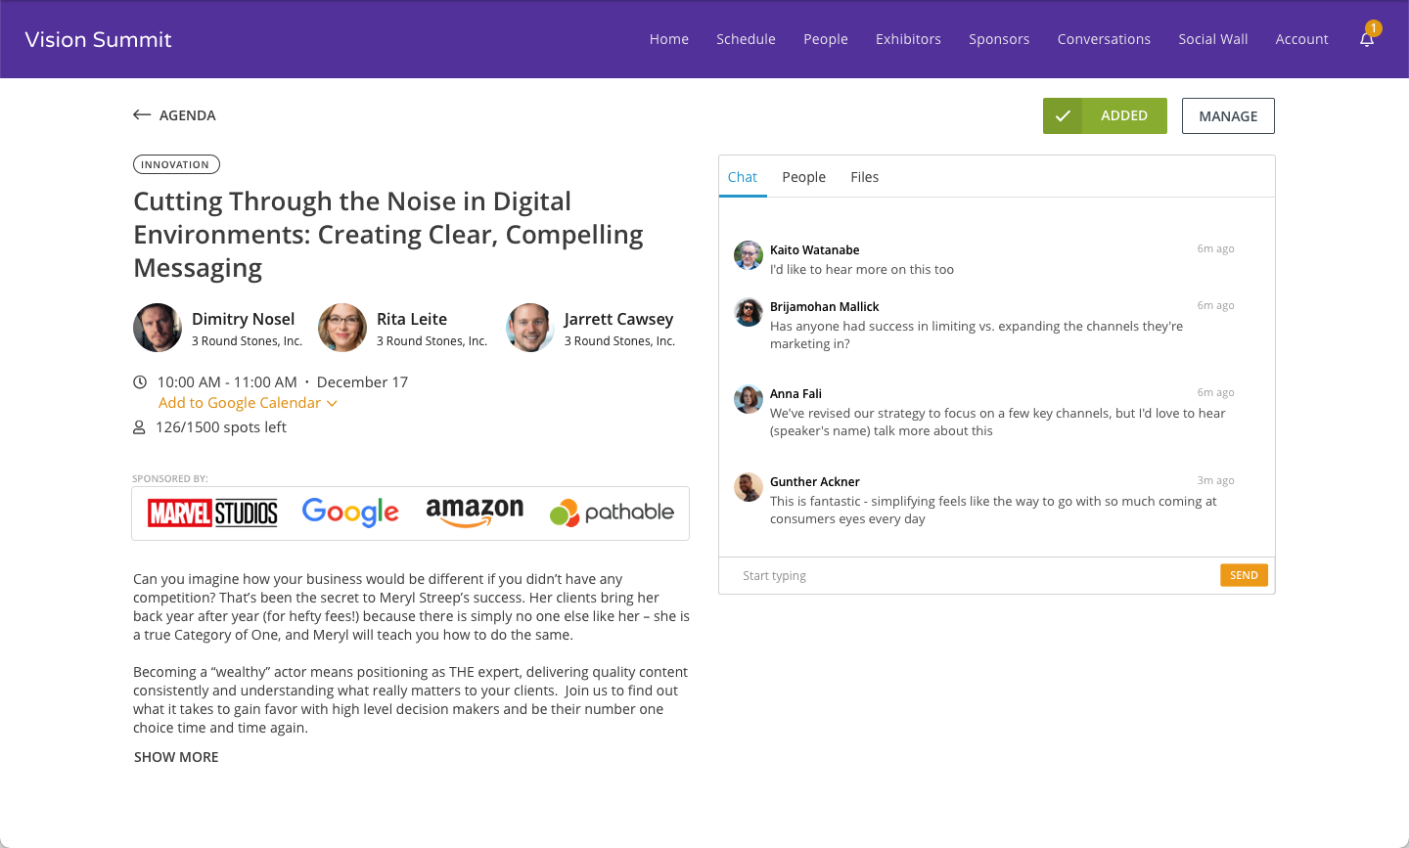Screen dimensions: 1409x848
Task: Go to Home in navigation
Action: [x=669, y=39]
